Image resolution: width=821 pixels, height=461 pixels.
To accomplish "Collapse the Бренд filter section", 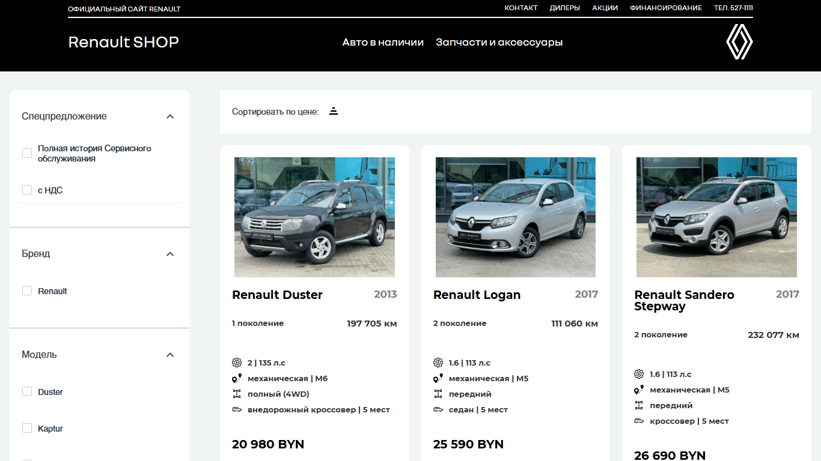I will (x=170, y=254).
